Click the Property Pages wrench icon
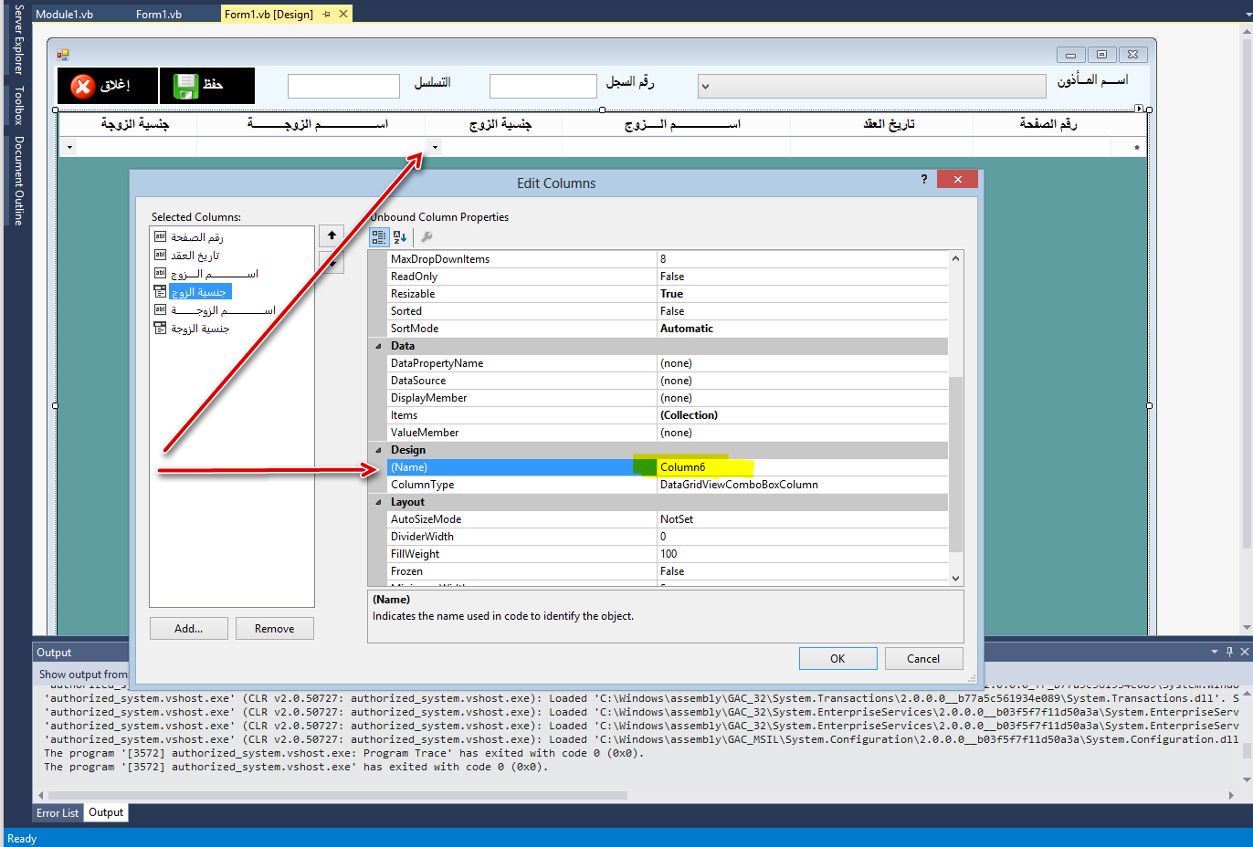The height and width of the screenshot is (847, 1253). pyautogui.click(x=426, y=237)
